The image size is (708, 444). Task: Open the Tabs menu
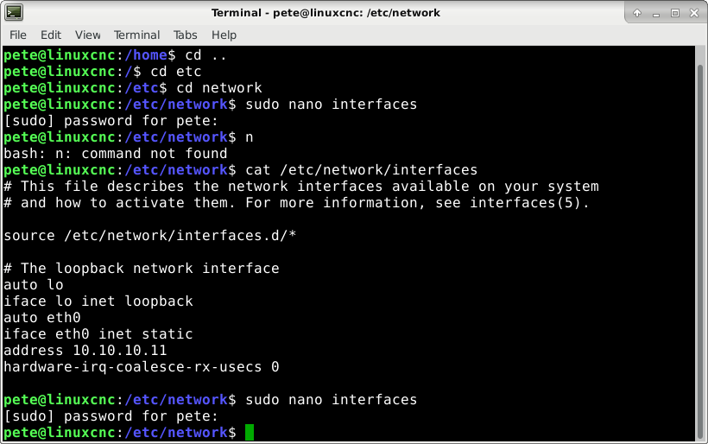[185, 35]
